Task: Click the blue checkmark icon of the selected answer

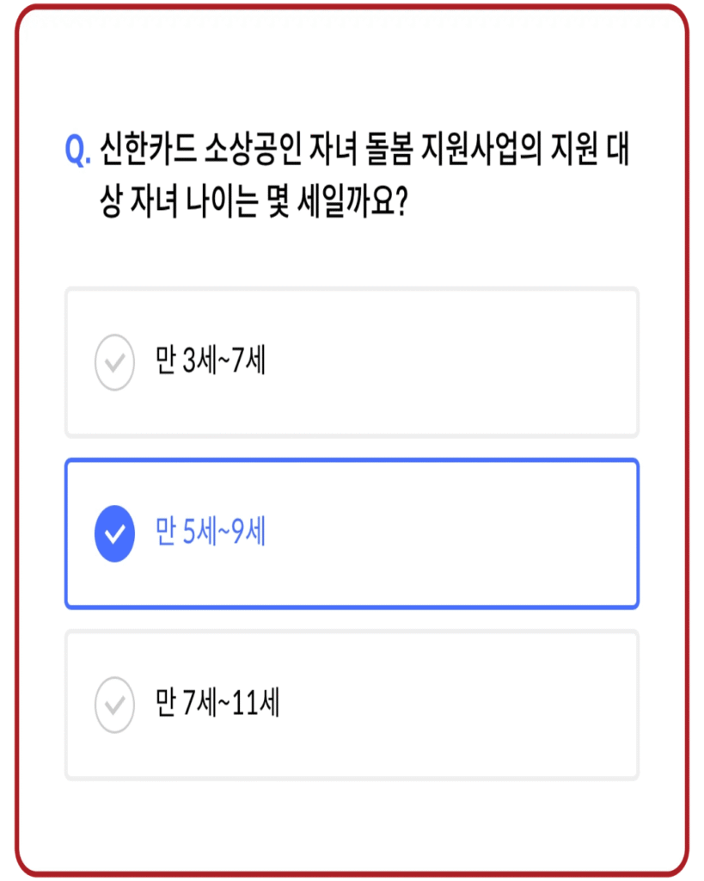Action: (114, 533)
